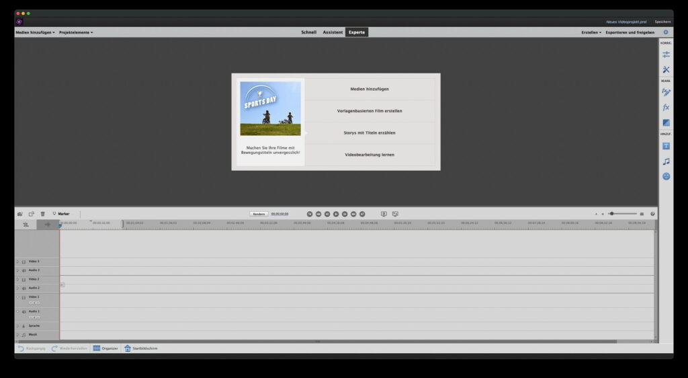Image resolution: width=688 pixels, height=378 pixels.
Task: Switch to the Assistent tab
Action: point(333,32)
